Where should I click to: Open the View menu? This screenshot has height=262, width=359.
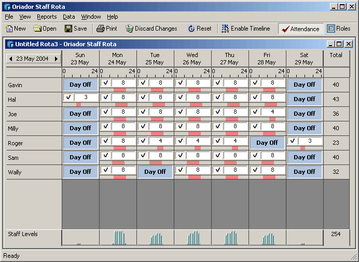click(25, 17)
